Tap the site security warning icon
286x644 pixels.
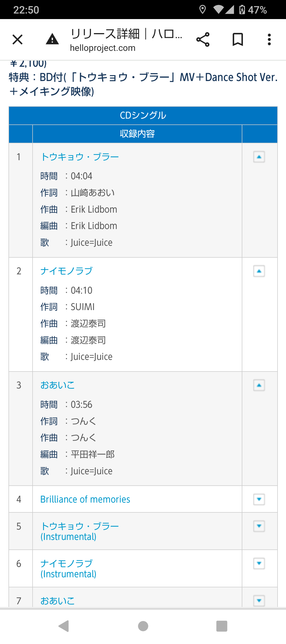click(52, 40)
